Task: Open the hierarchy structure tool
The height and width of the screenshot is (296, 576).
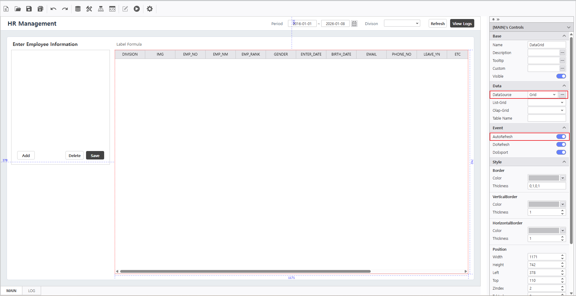Action: coord(101,9)
